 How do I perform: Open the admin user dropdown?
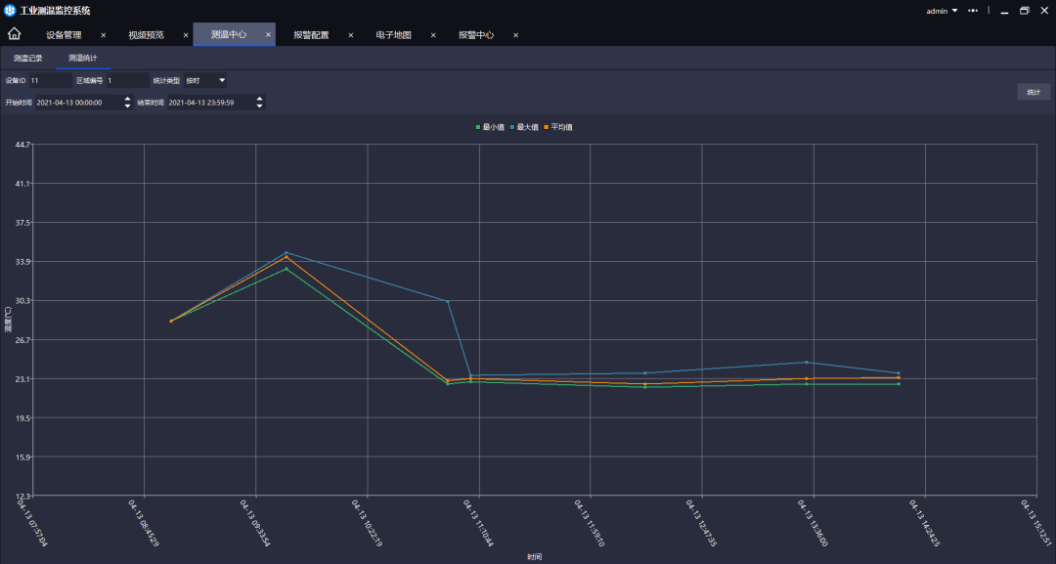coord(942,11)
